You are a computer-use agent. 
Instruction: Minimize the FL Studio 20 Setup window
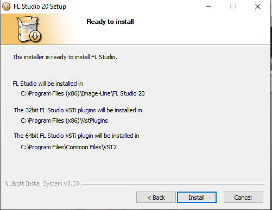(208, 7)
